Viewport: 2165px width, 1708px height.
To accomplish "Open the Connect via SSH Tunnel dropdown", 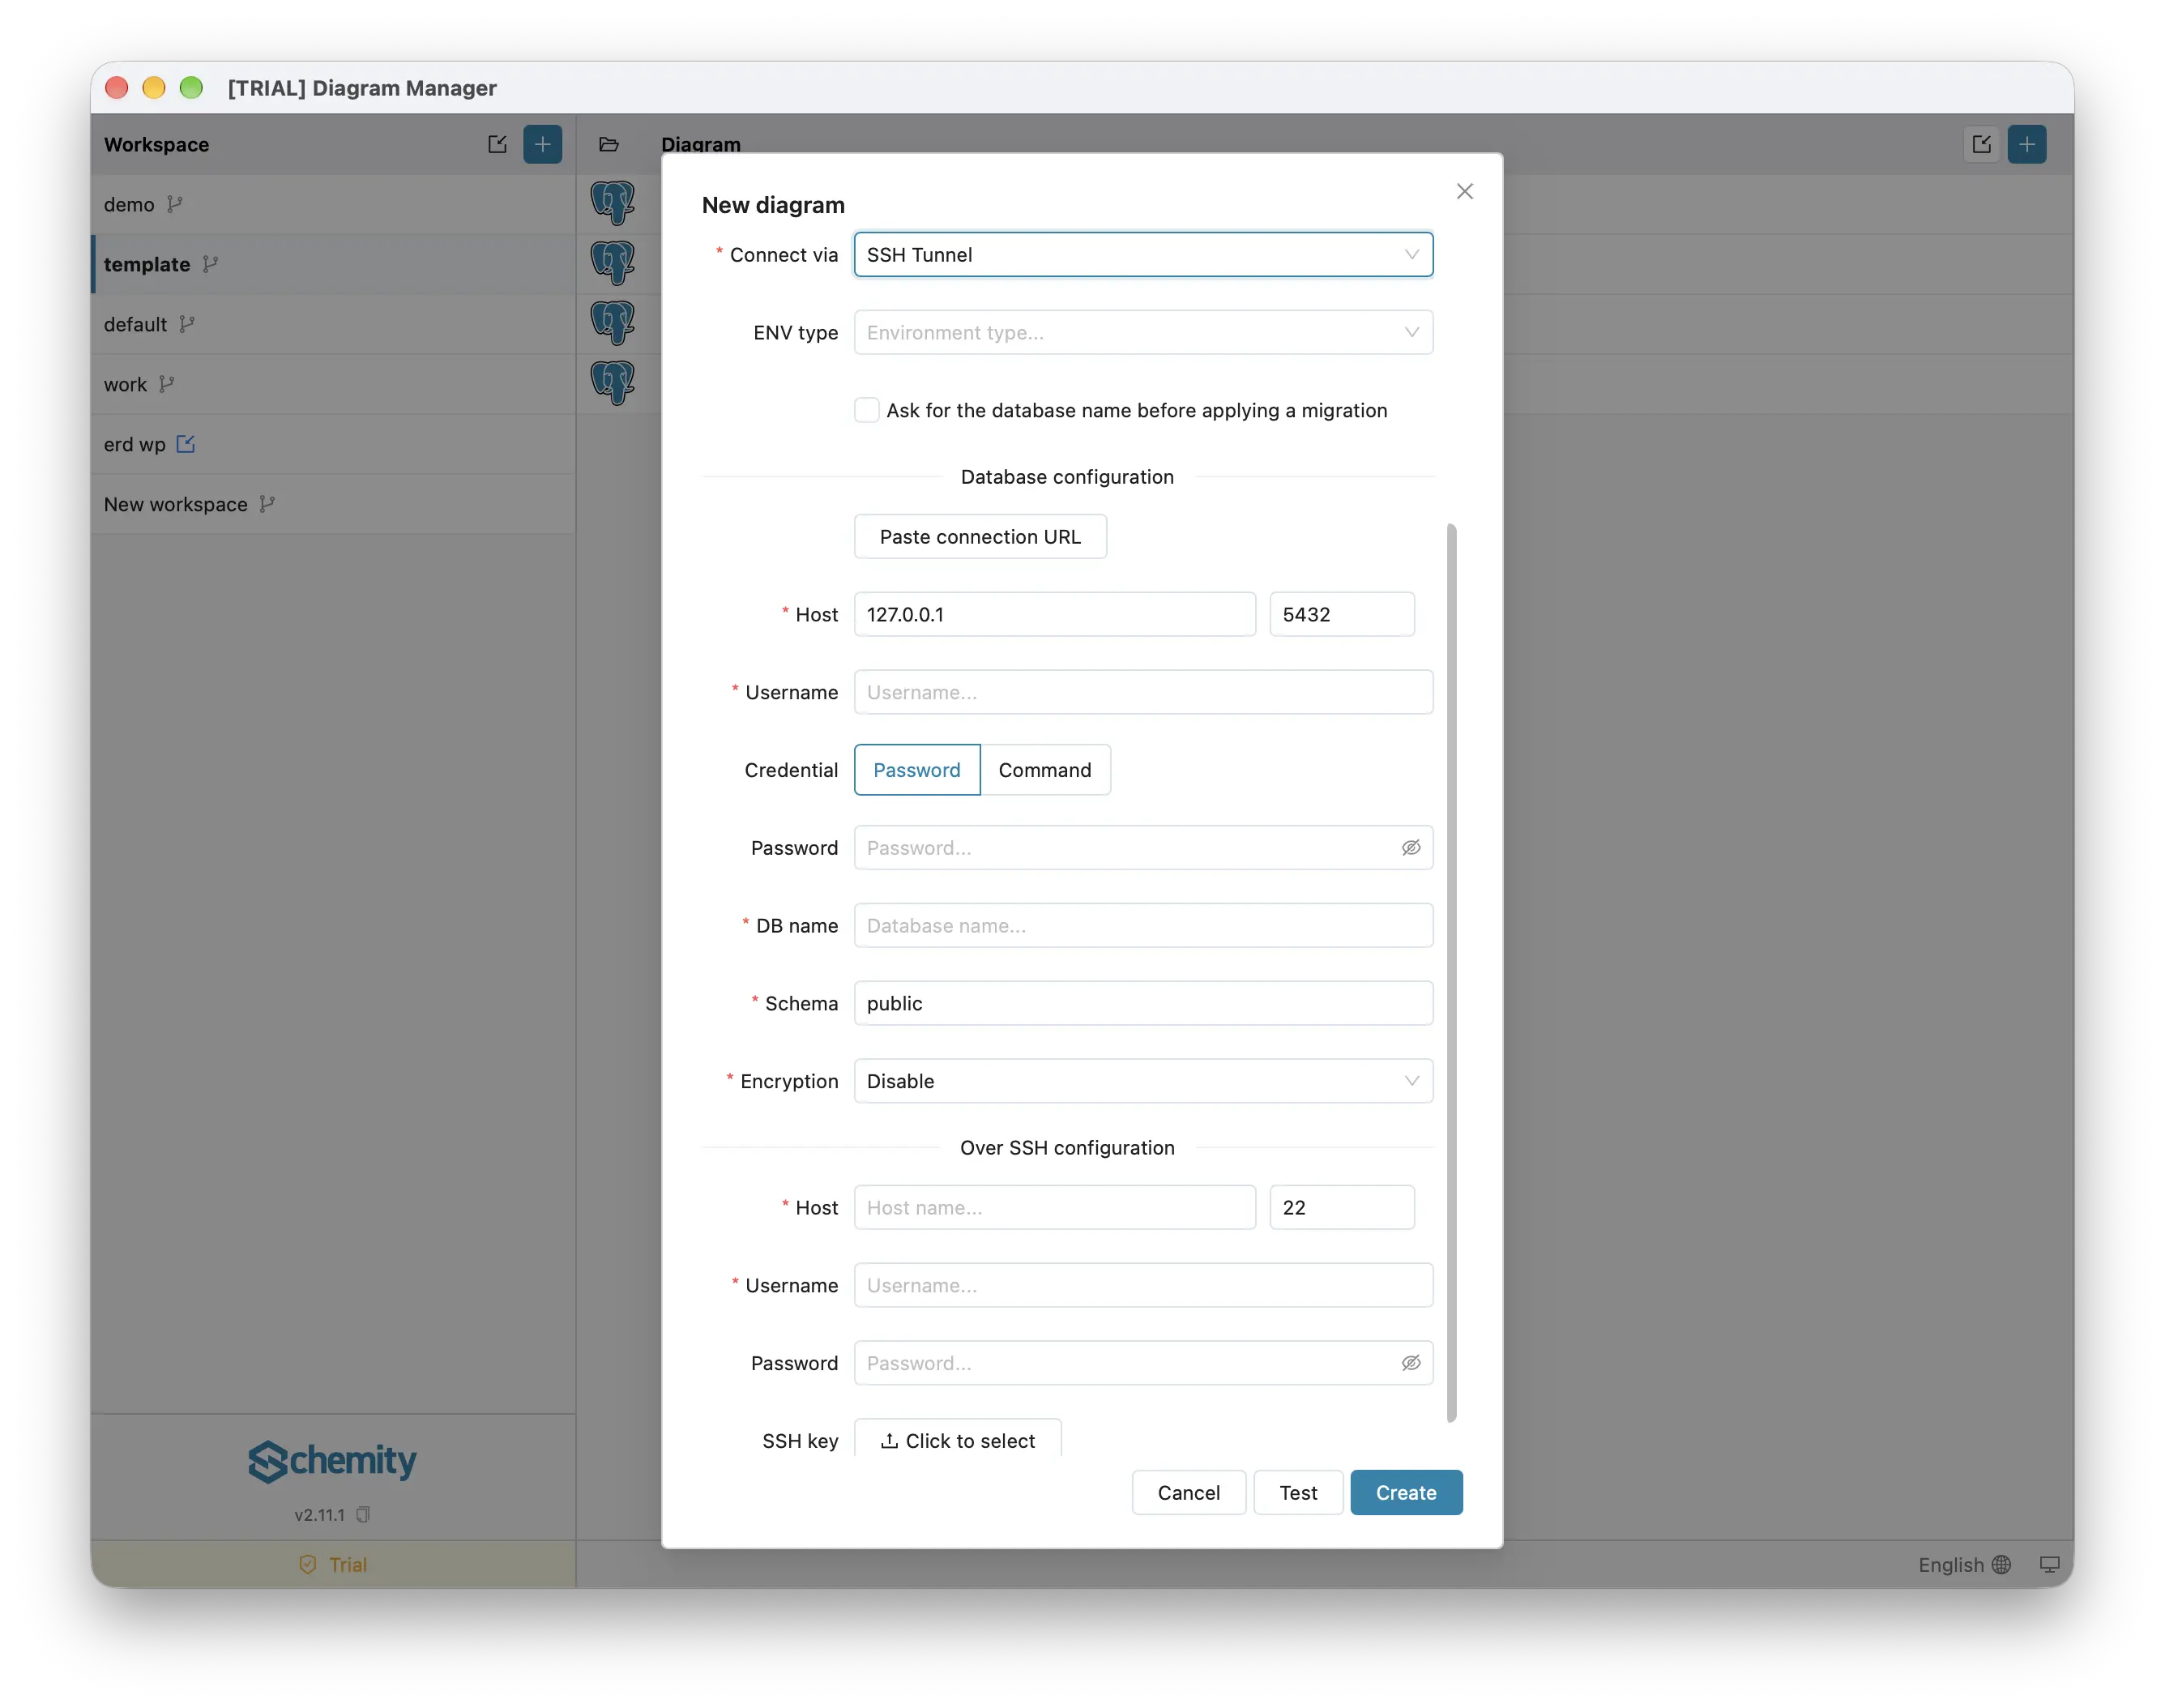I will click(1143, 254).
